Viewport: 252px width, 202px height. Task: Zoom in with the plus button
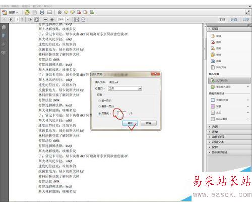pyautogui.click(x=52, y=20)
